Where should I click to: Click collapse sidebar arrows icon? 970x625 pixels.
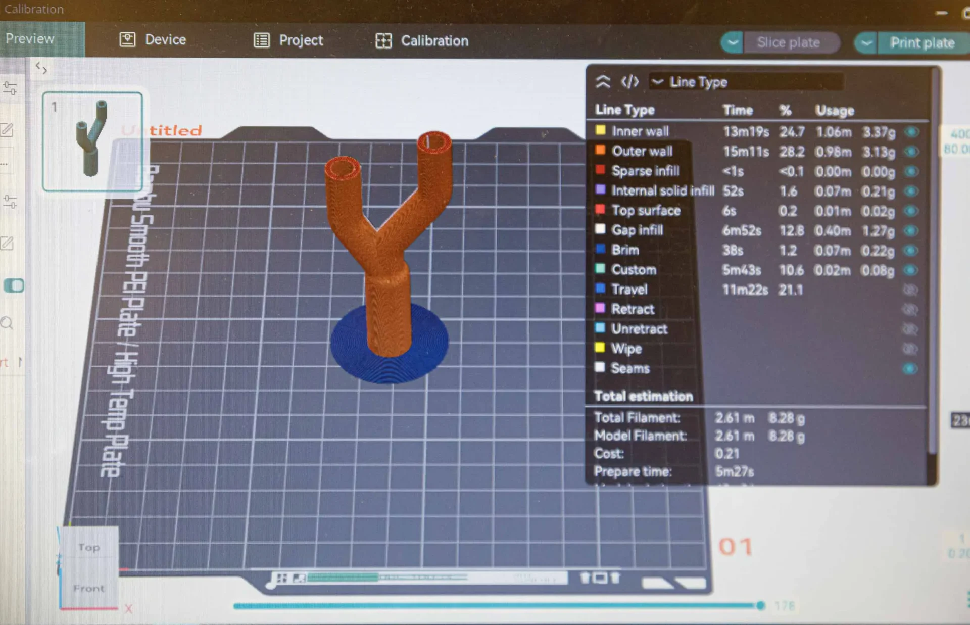point(41,68)
